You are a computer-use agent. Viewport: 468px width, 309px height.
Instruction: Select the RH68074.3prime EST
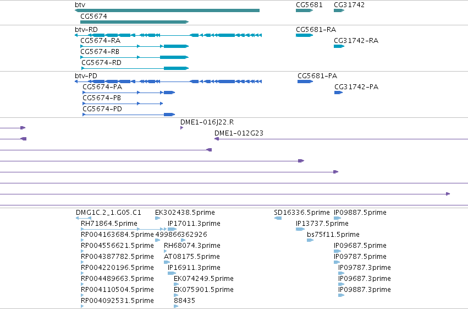pyautogui.click(x=165, y=251)
